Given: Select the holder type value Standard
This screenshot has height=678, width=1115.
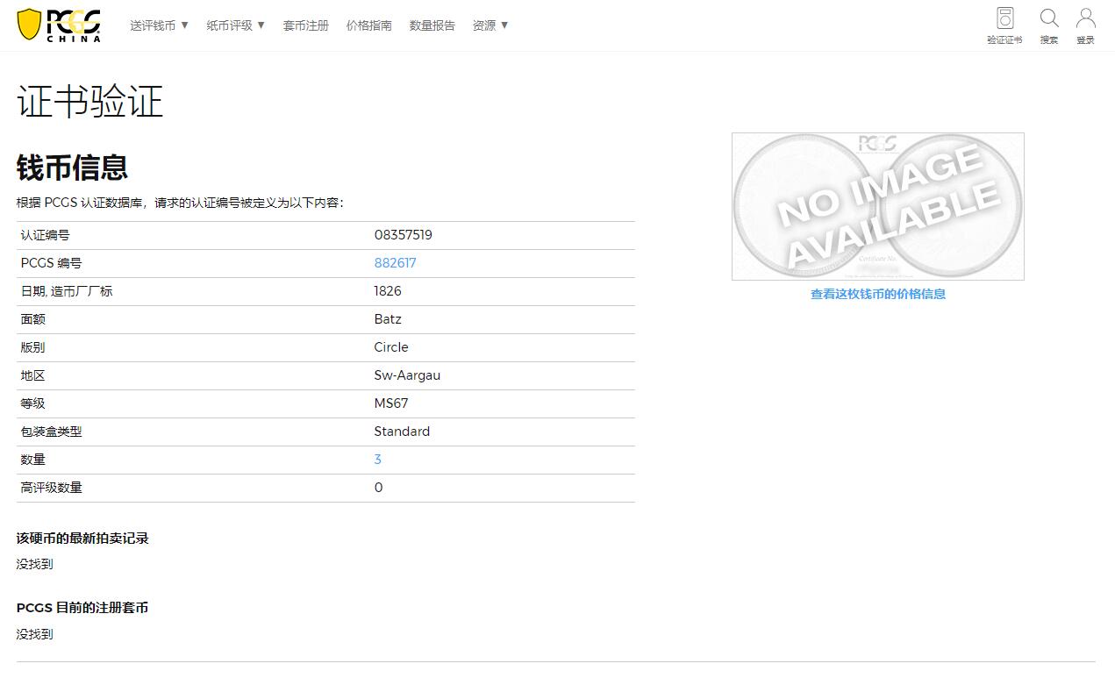Looking at the screenshot, I should coord(402,432).
